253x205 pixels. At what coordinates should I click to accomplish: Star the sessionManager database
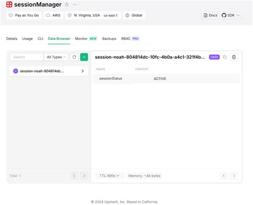(67, 4)
